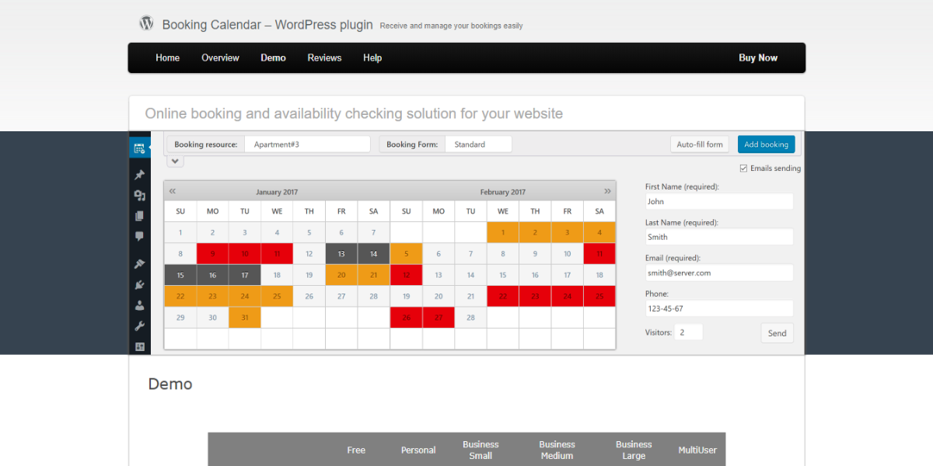Select orange pending date January 23
This screenshot has height=466, width=933.
(x=213, y=296)
